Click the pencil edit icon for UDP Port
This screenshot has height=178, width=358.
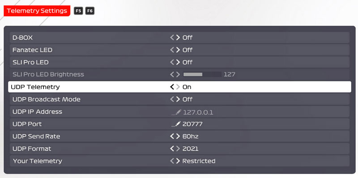(178, 124)
